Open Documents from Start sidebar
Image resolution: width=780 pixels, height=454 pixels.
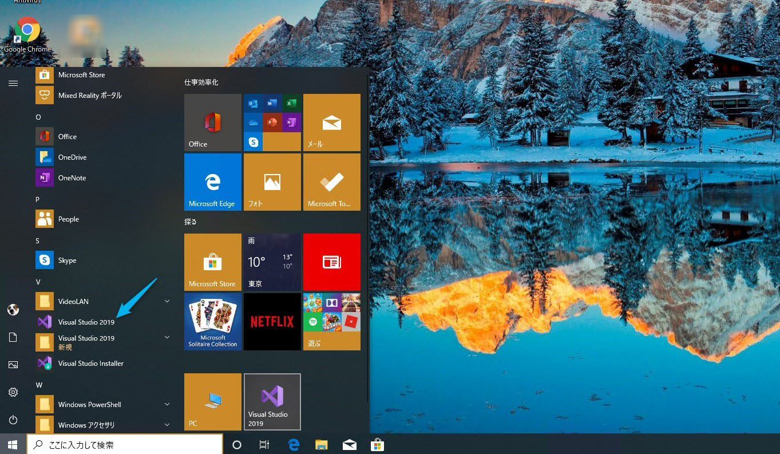point(13,337)
